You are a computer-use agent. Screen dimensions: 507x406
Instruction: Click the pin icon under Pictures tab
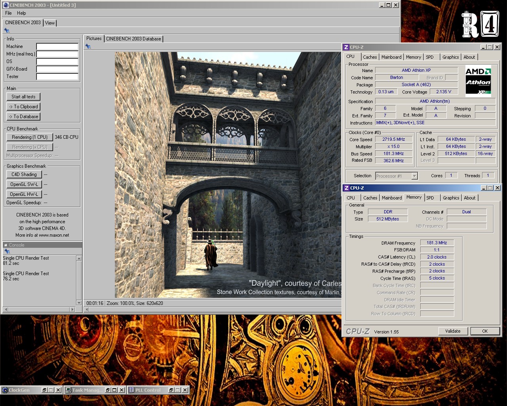pyautogui.click(x=88, y=46)
